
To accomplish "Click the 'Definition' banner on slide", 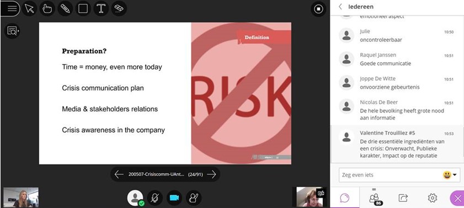I will pos(257,38).
